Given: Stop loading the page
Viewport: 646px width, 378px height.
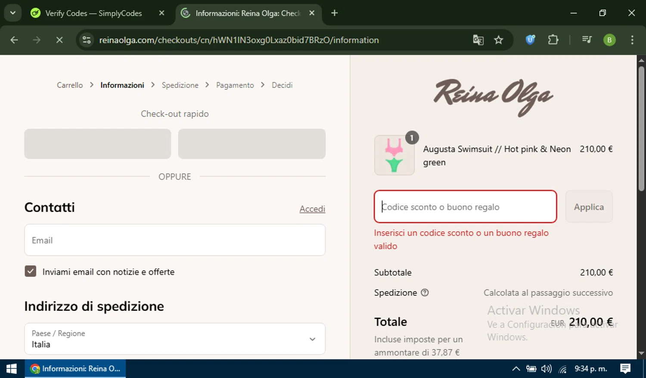Looking at the screenshot, I should (x=59, y=40).
